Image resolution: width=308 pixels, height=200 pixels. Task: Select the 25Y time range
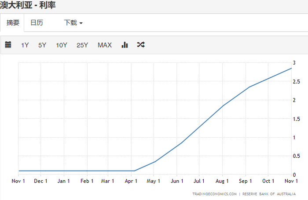coord(82,45)
